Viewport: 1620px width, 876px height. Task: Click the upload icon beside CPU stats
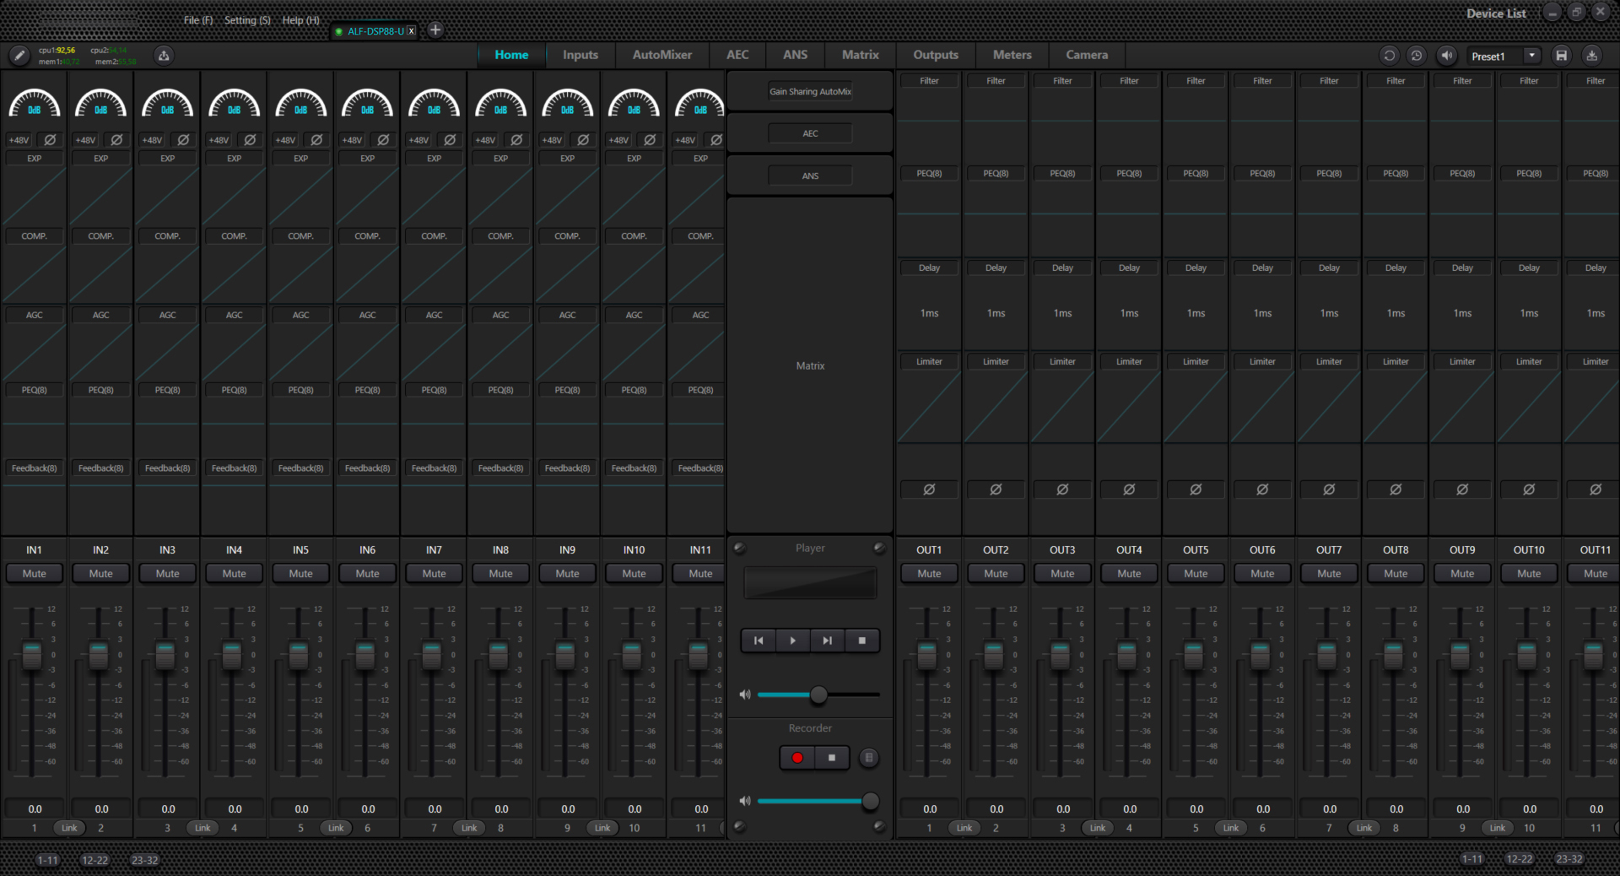point(164,56)
